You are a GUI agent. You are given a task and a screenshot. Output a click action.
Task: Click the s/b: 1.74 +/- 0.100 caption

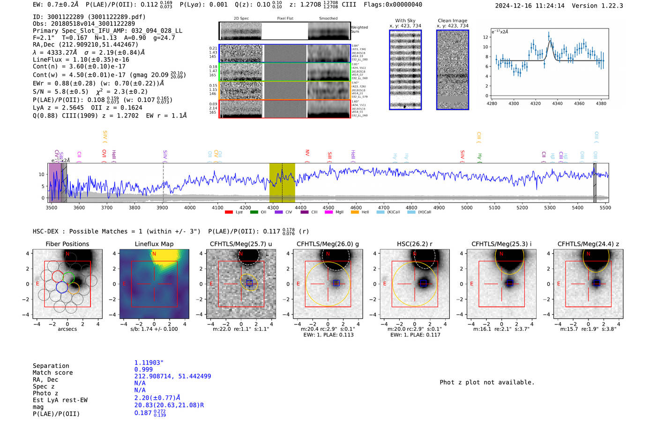(x=154, y=329)
